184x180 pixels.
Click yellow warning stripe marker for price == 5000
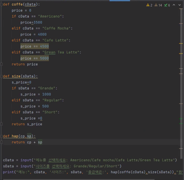[181, 53]
